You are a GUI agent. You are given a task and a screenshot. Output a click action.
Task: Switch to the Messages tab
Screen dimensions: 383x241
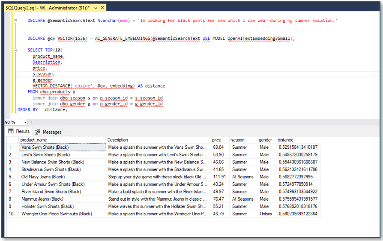coord(48,132)
